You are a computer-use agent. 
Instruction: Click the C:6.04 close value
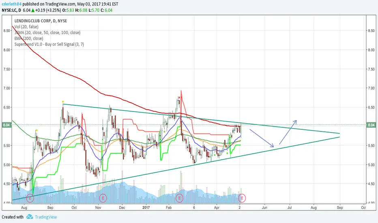[106, 10]
